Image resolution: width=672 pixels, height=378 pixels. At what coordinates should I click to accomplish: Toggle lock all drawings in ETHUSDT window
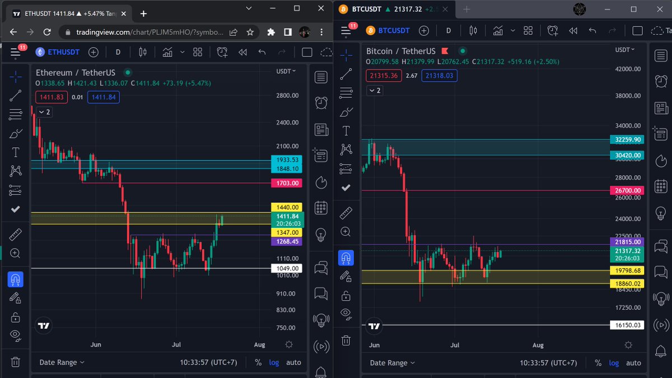click(16, 318)
